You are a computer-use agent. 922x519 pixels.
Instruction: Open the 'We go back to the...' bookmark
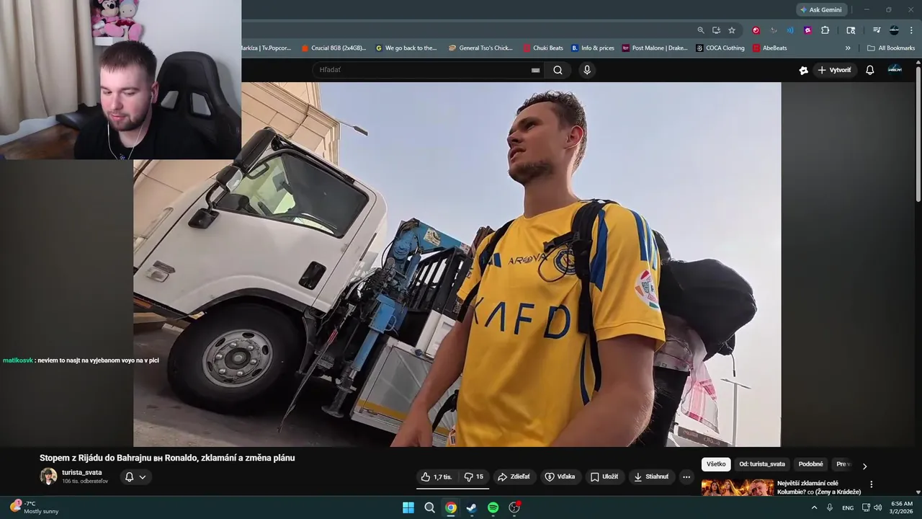click(x=406, y=48)
